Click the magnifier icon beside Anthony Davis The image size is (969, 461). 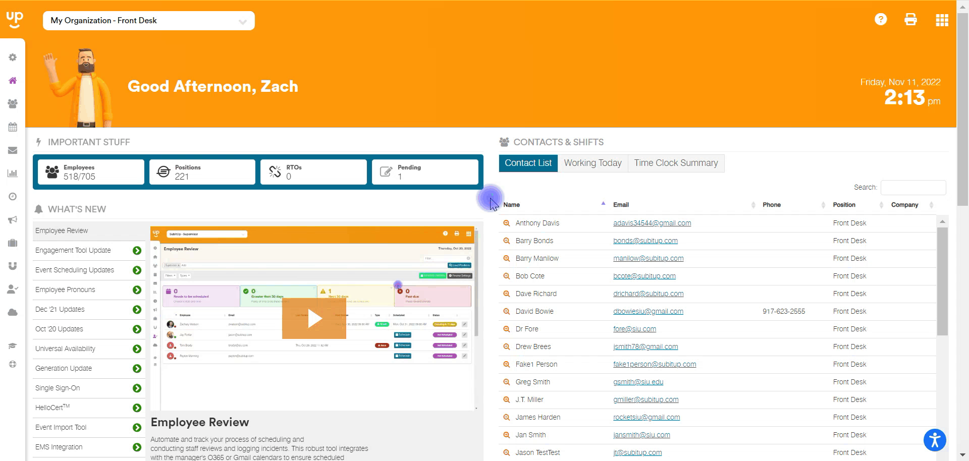click(x=506, y=223)
